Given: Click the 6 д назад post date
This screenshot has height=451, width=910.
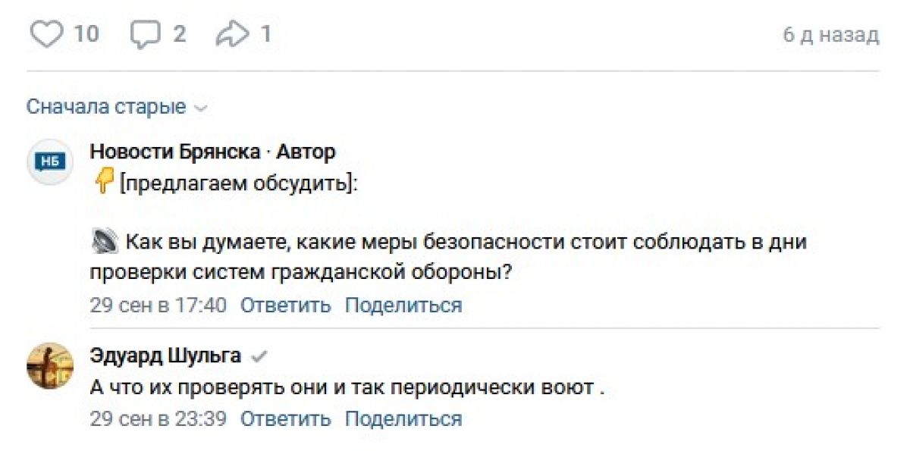Looking at the screenshot, I should coord(831,35).
